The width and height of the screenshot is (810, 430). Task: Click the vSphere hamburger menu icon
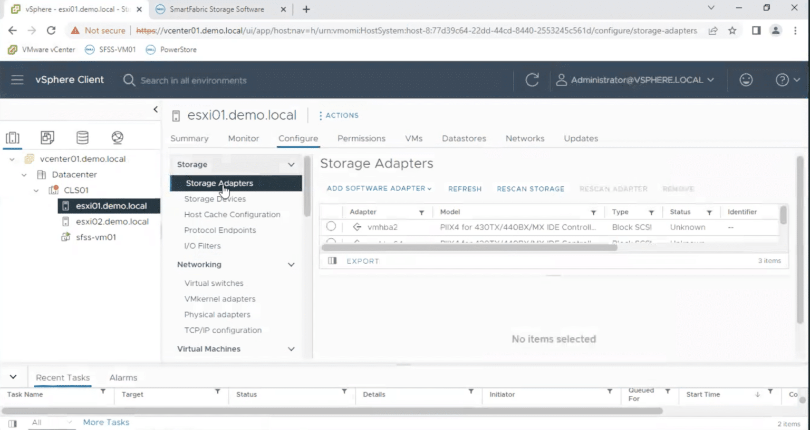tap(17, 80)
